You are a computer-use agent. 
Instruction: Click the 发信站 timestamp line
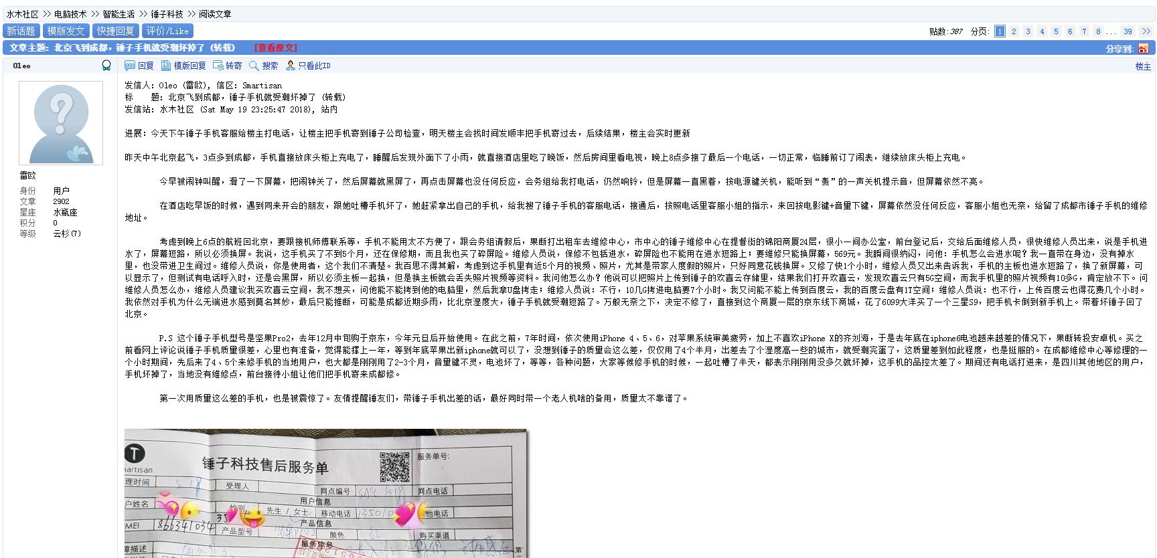click(x=231, y=110)
